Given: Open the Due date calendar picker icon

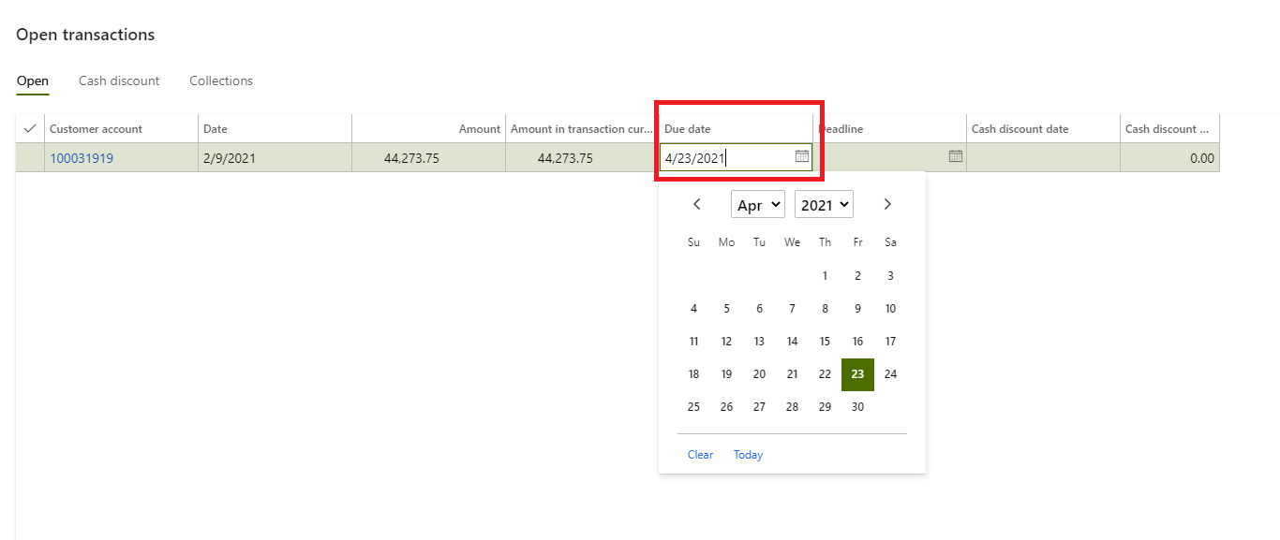Looking at the screenshot, I should point(802,156).
